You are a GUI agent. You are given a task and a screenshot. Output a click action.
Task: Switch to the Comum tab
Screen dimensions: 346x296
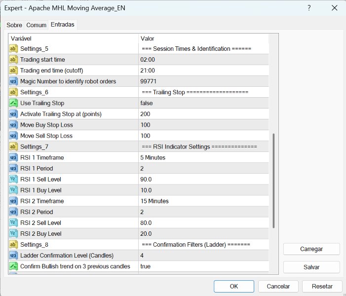tap(36, 25)
